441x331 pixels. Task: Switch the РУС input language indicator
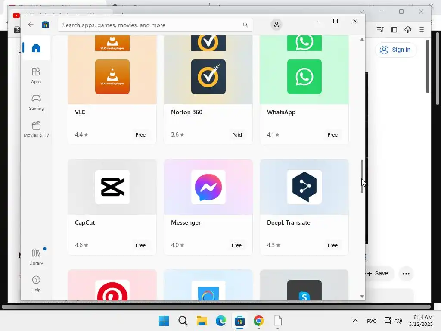point(371,321)
